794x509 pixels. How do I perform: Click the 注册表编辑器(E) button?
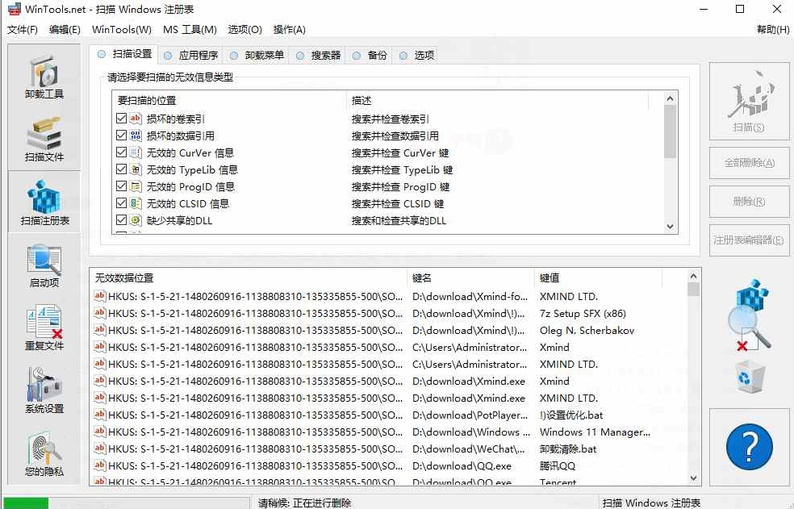tap(749, 240)
